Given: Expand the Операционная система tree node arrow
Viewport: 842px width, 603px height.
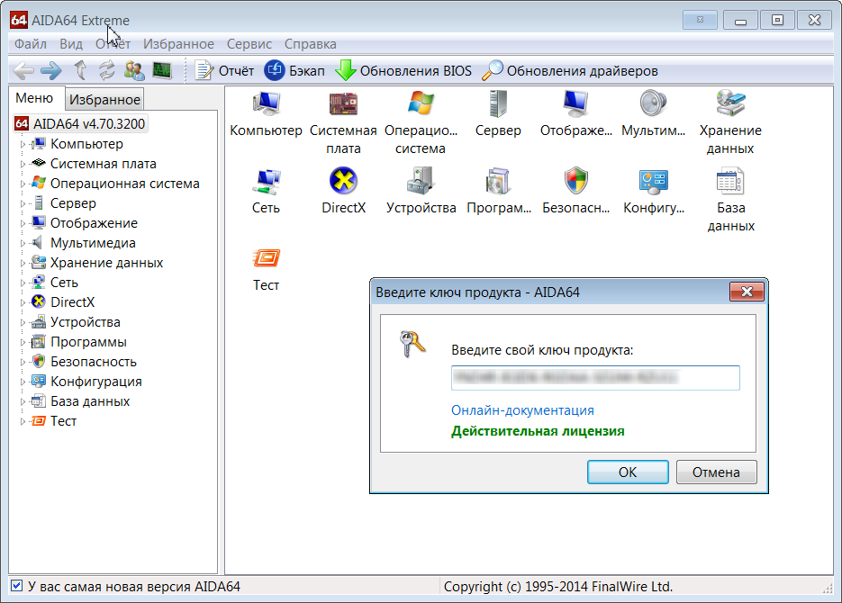Looking at the screenshot, I should [x=23, y=184].
